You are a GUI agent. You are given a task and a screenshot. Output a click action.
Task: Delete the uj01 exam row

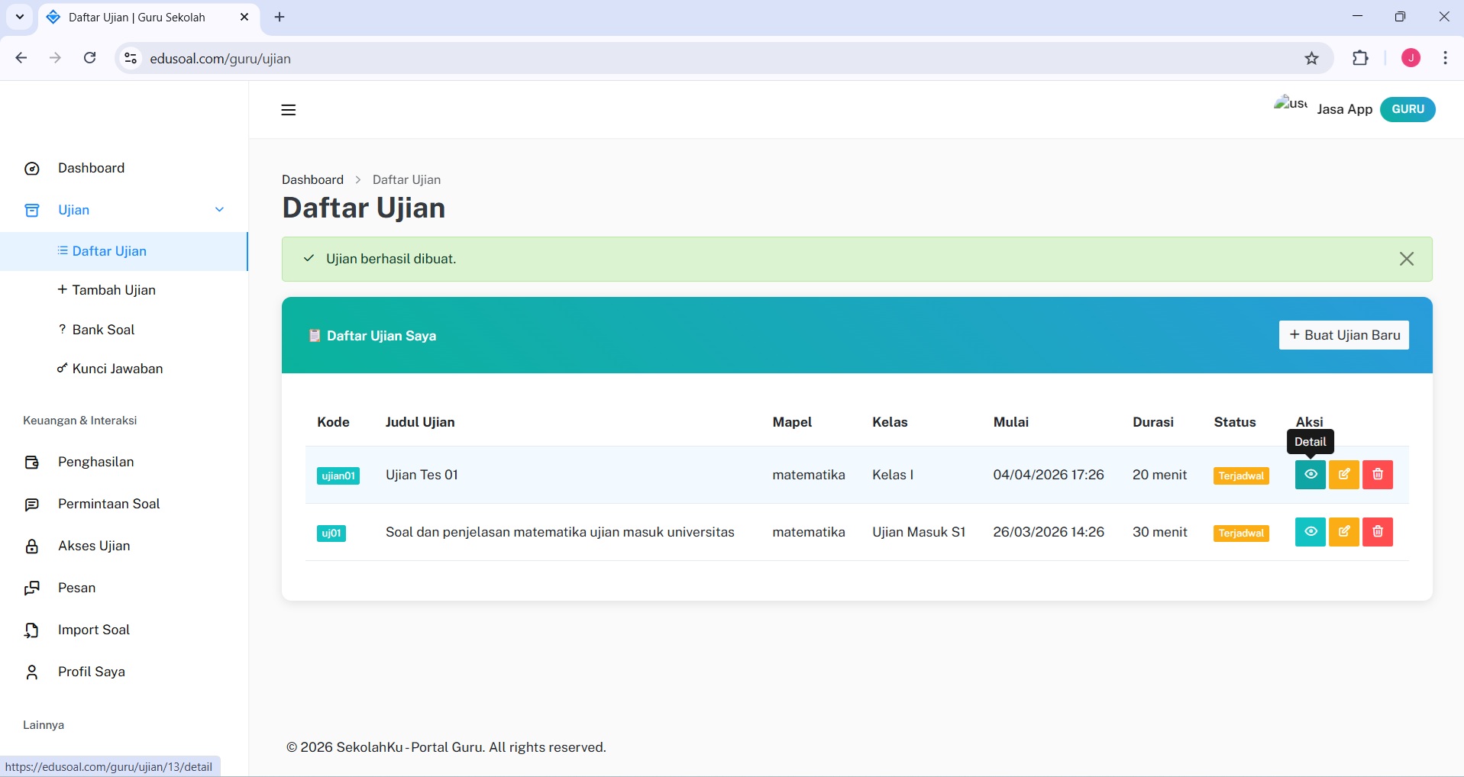[x=1377, y=532]
